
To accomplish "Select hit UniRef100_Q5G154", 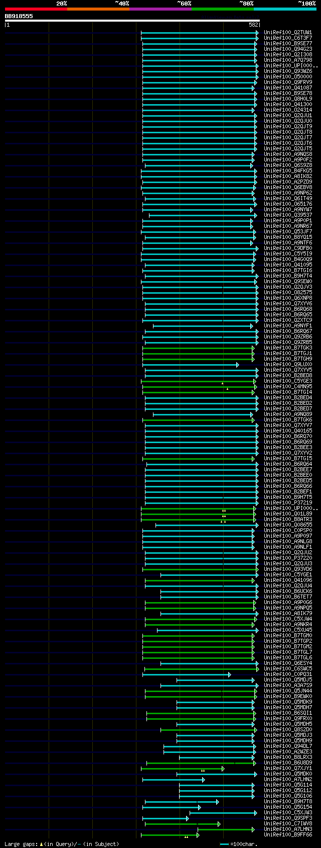I will coord(288,807).
